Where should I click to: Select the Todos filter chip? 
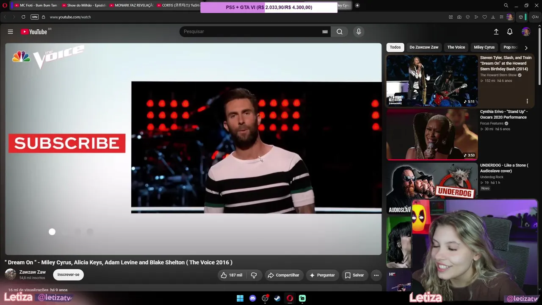click(x=395, y=47)
